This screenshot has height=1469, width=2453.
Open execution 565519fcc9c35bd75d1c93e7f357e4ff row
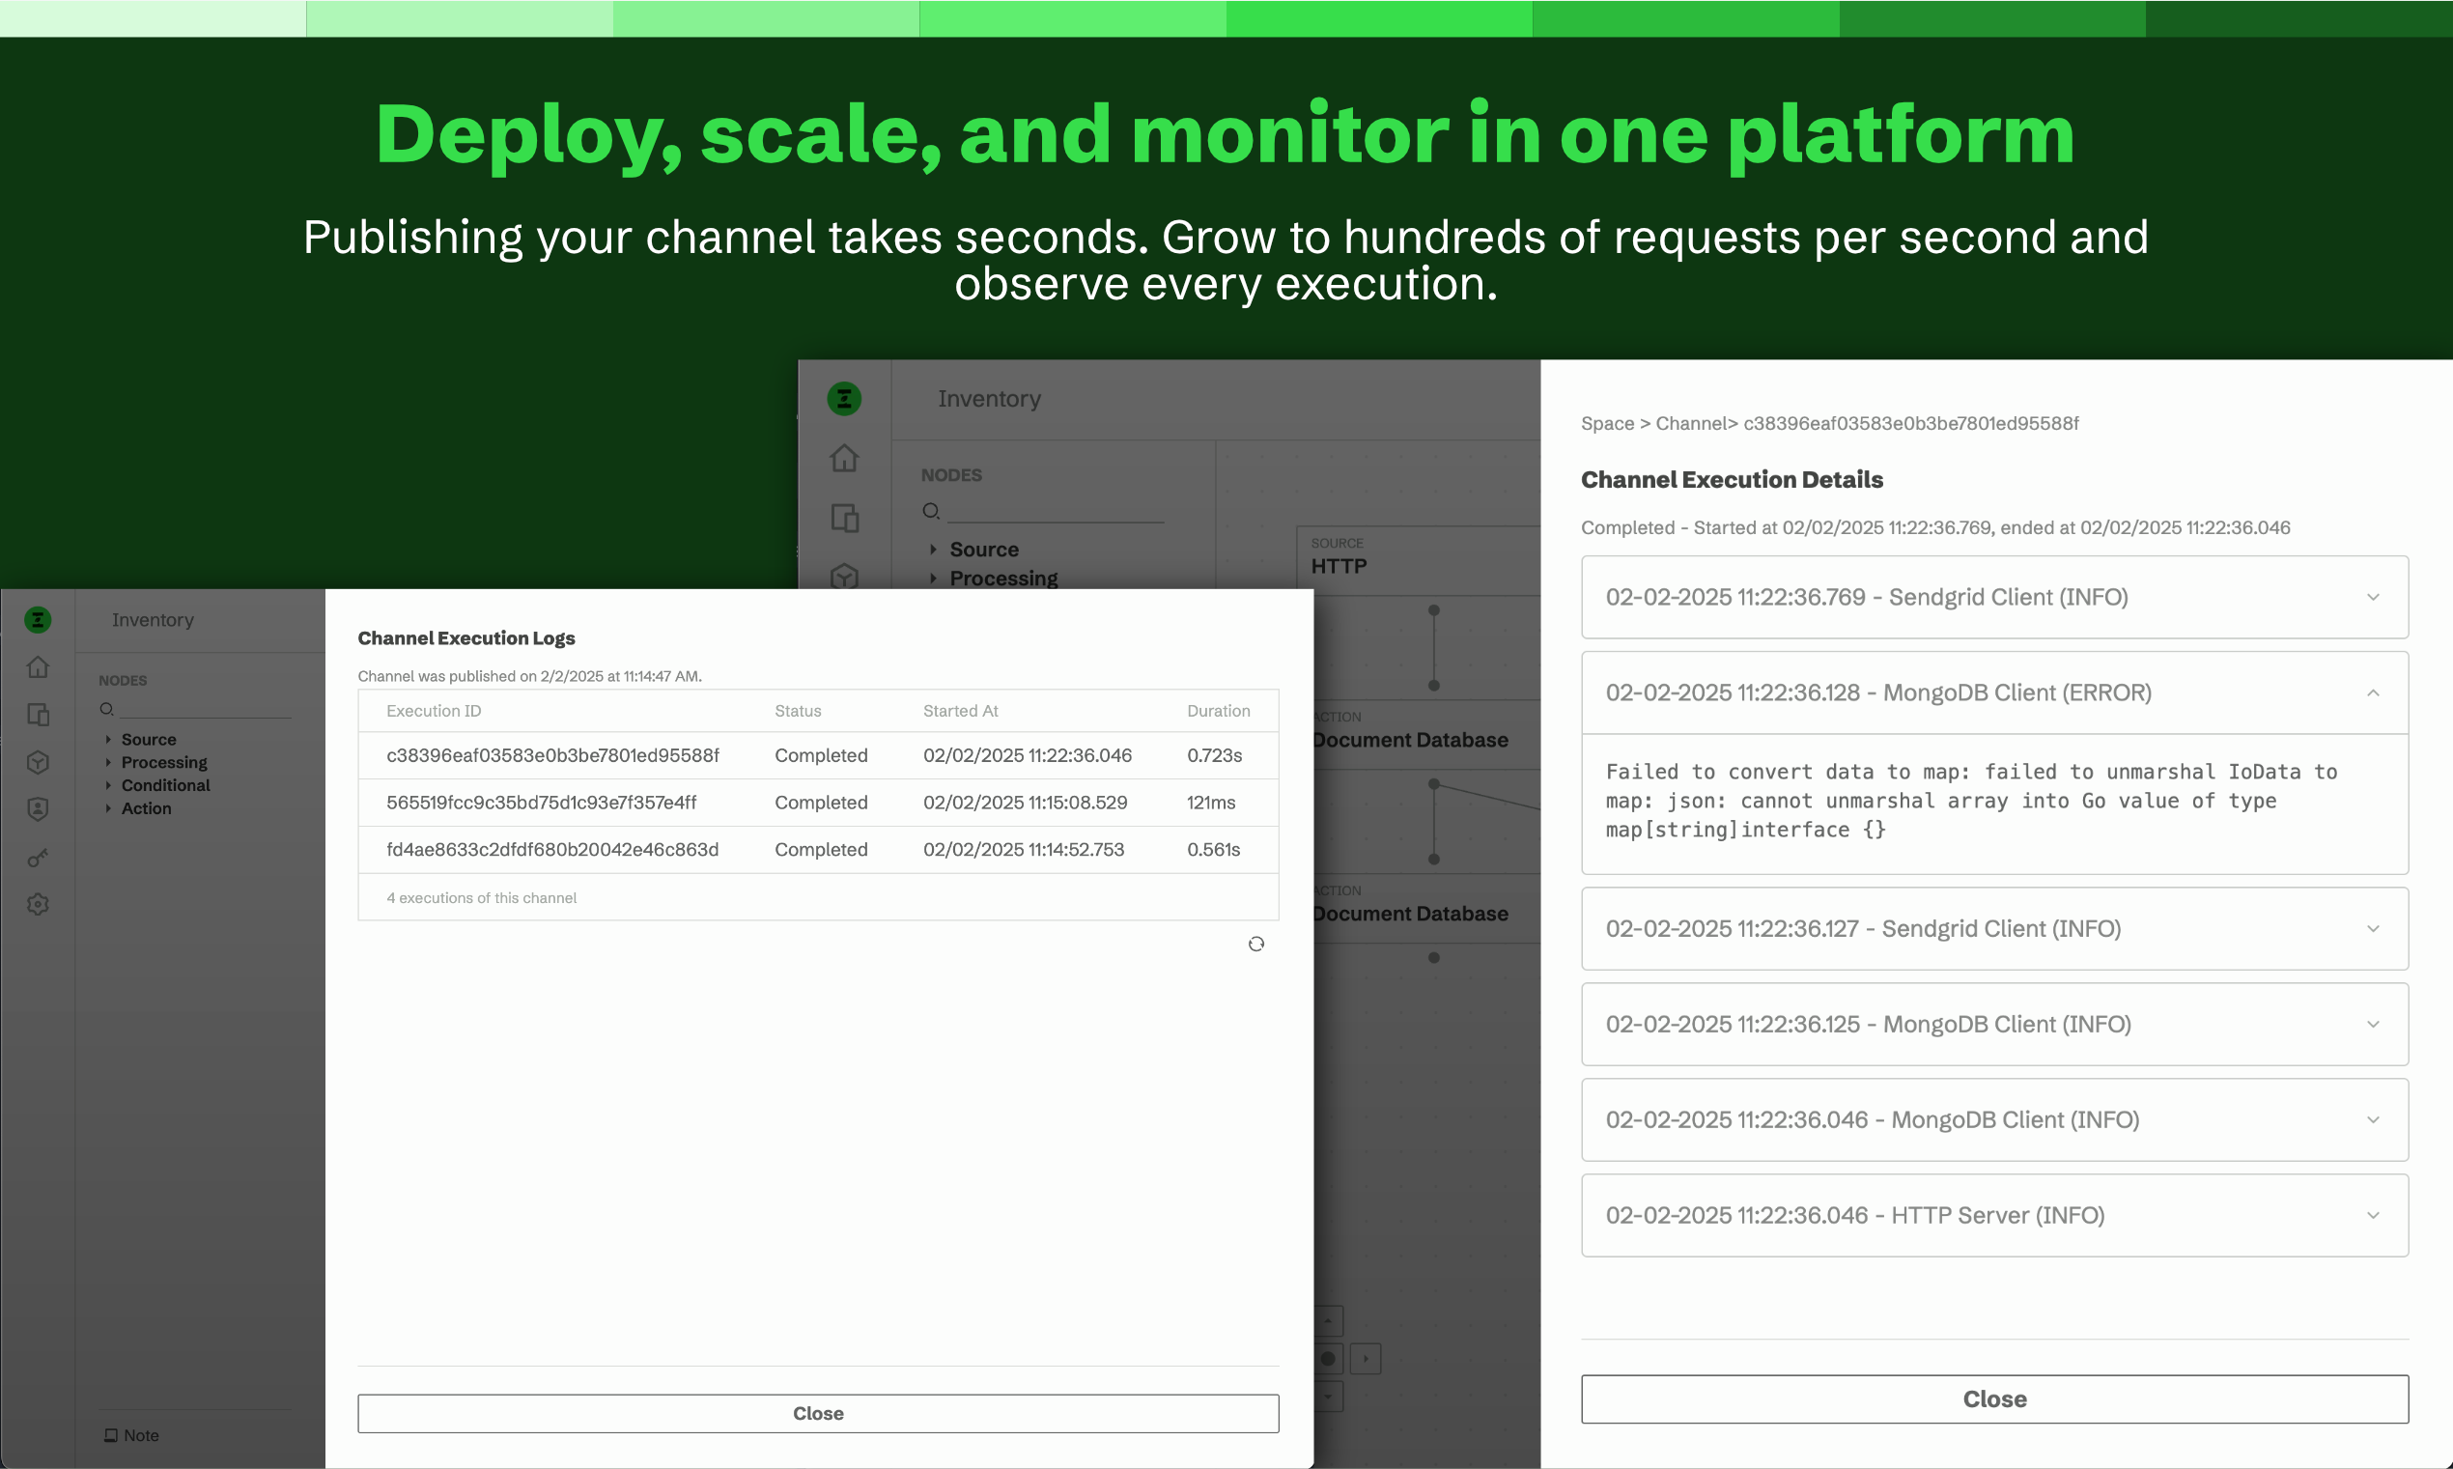[x=817, y=803]
